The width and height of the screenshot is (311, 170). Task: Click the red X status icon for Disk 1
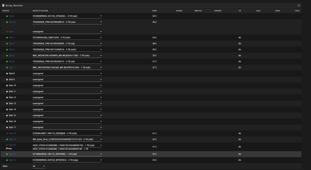7,32
